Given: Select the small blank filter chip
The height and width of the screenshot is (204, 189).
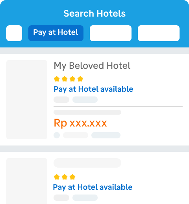Looking at the screenshot, I should (14, 33).
